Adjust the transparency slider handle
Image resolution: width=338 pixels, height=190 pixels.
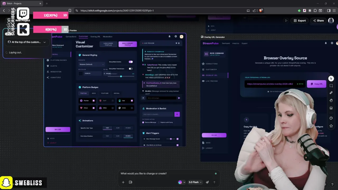pyautogui.click(x=121, y=76)
